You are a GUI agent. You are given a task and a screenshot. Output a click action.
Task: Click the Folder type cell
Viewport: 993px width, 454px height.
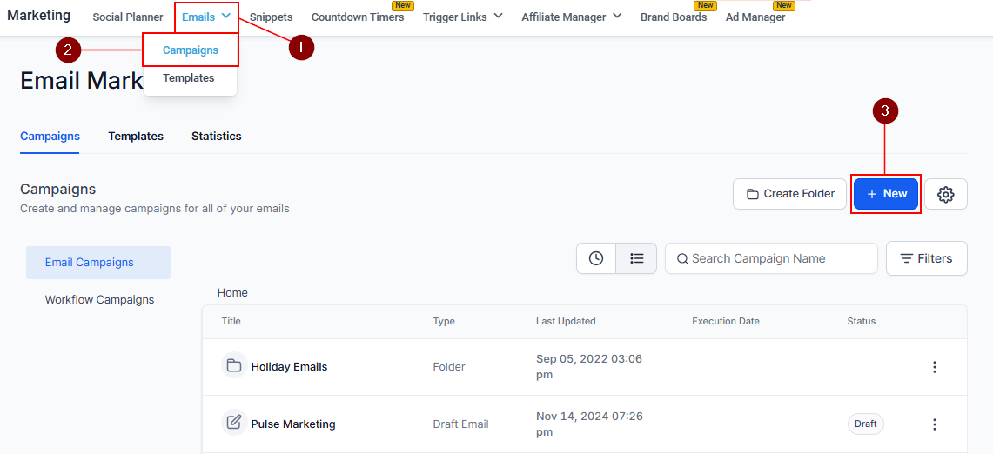tap(449, 367)
